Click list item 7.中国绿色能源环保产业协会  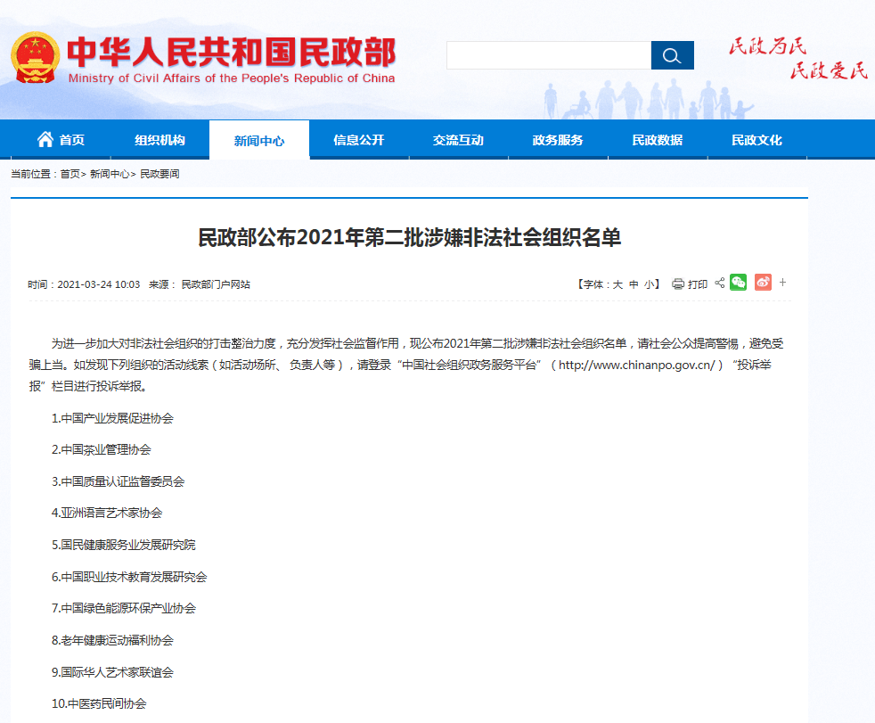[123, 608]
